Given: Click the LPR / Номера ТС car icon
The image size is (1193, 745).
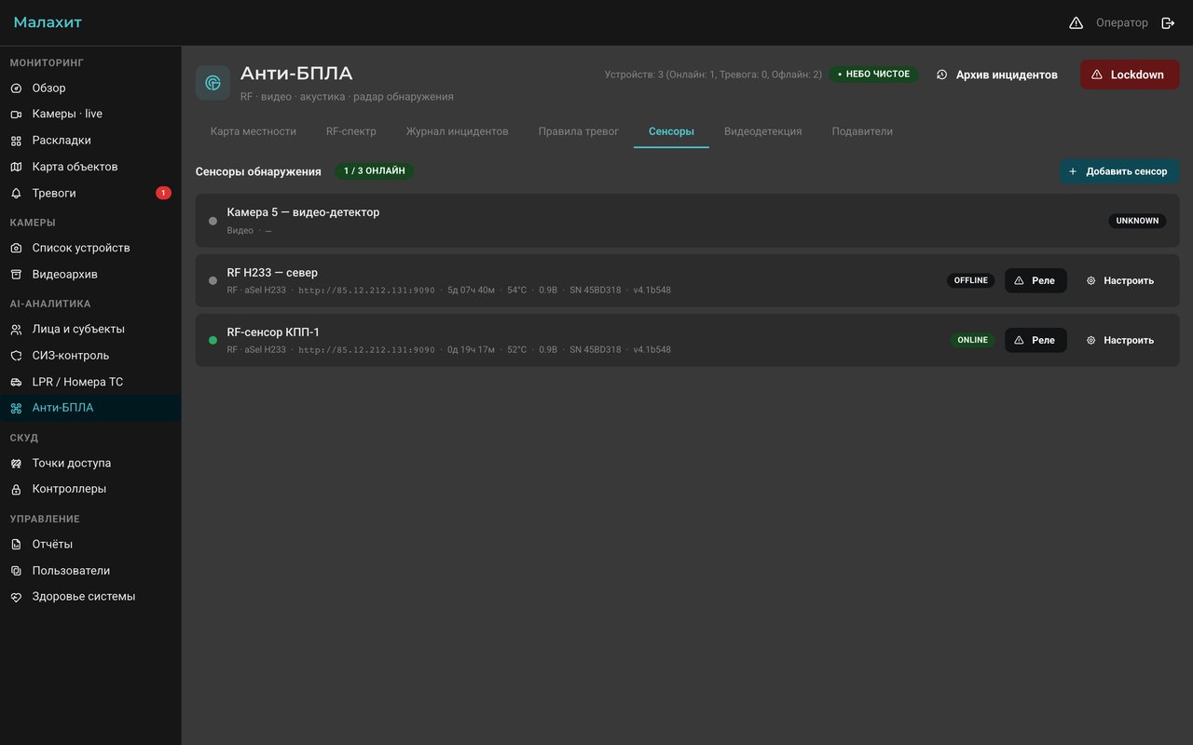Looking at the screenshot, I should point(16,382).
